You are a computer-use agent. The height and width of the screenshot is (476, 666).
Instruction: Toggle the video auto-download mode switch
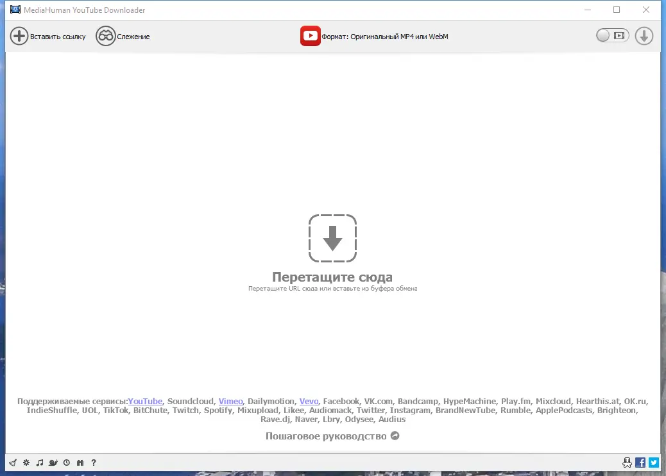coord(612,35)
